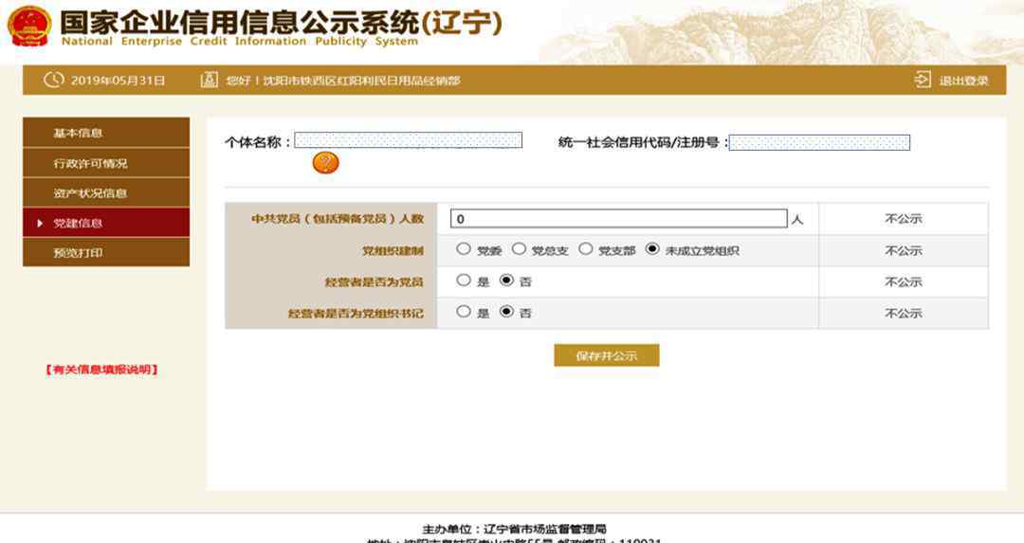Click the 中共党员(包括预备党员)人数 label
Image resolution: width=1024 pixels, height=543 pixels.
click(x=338, y=219)
